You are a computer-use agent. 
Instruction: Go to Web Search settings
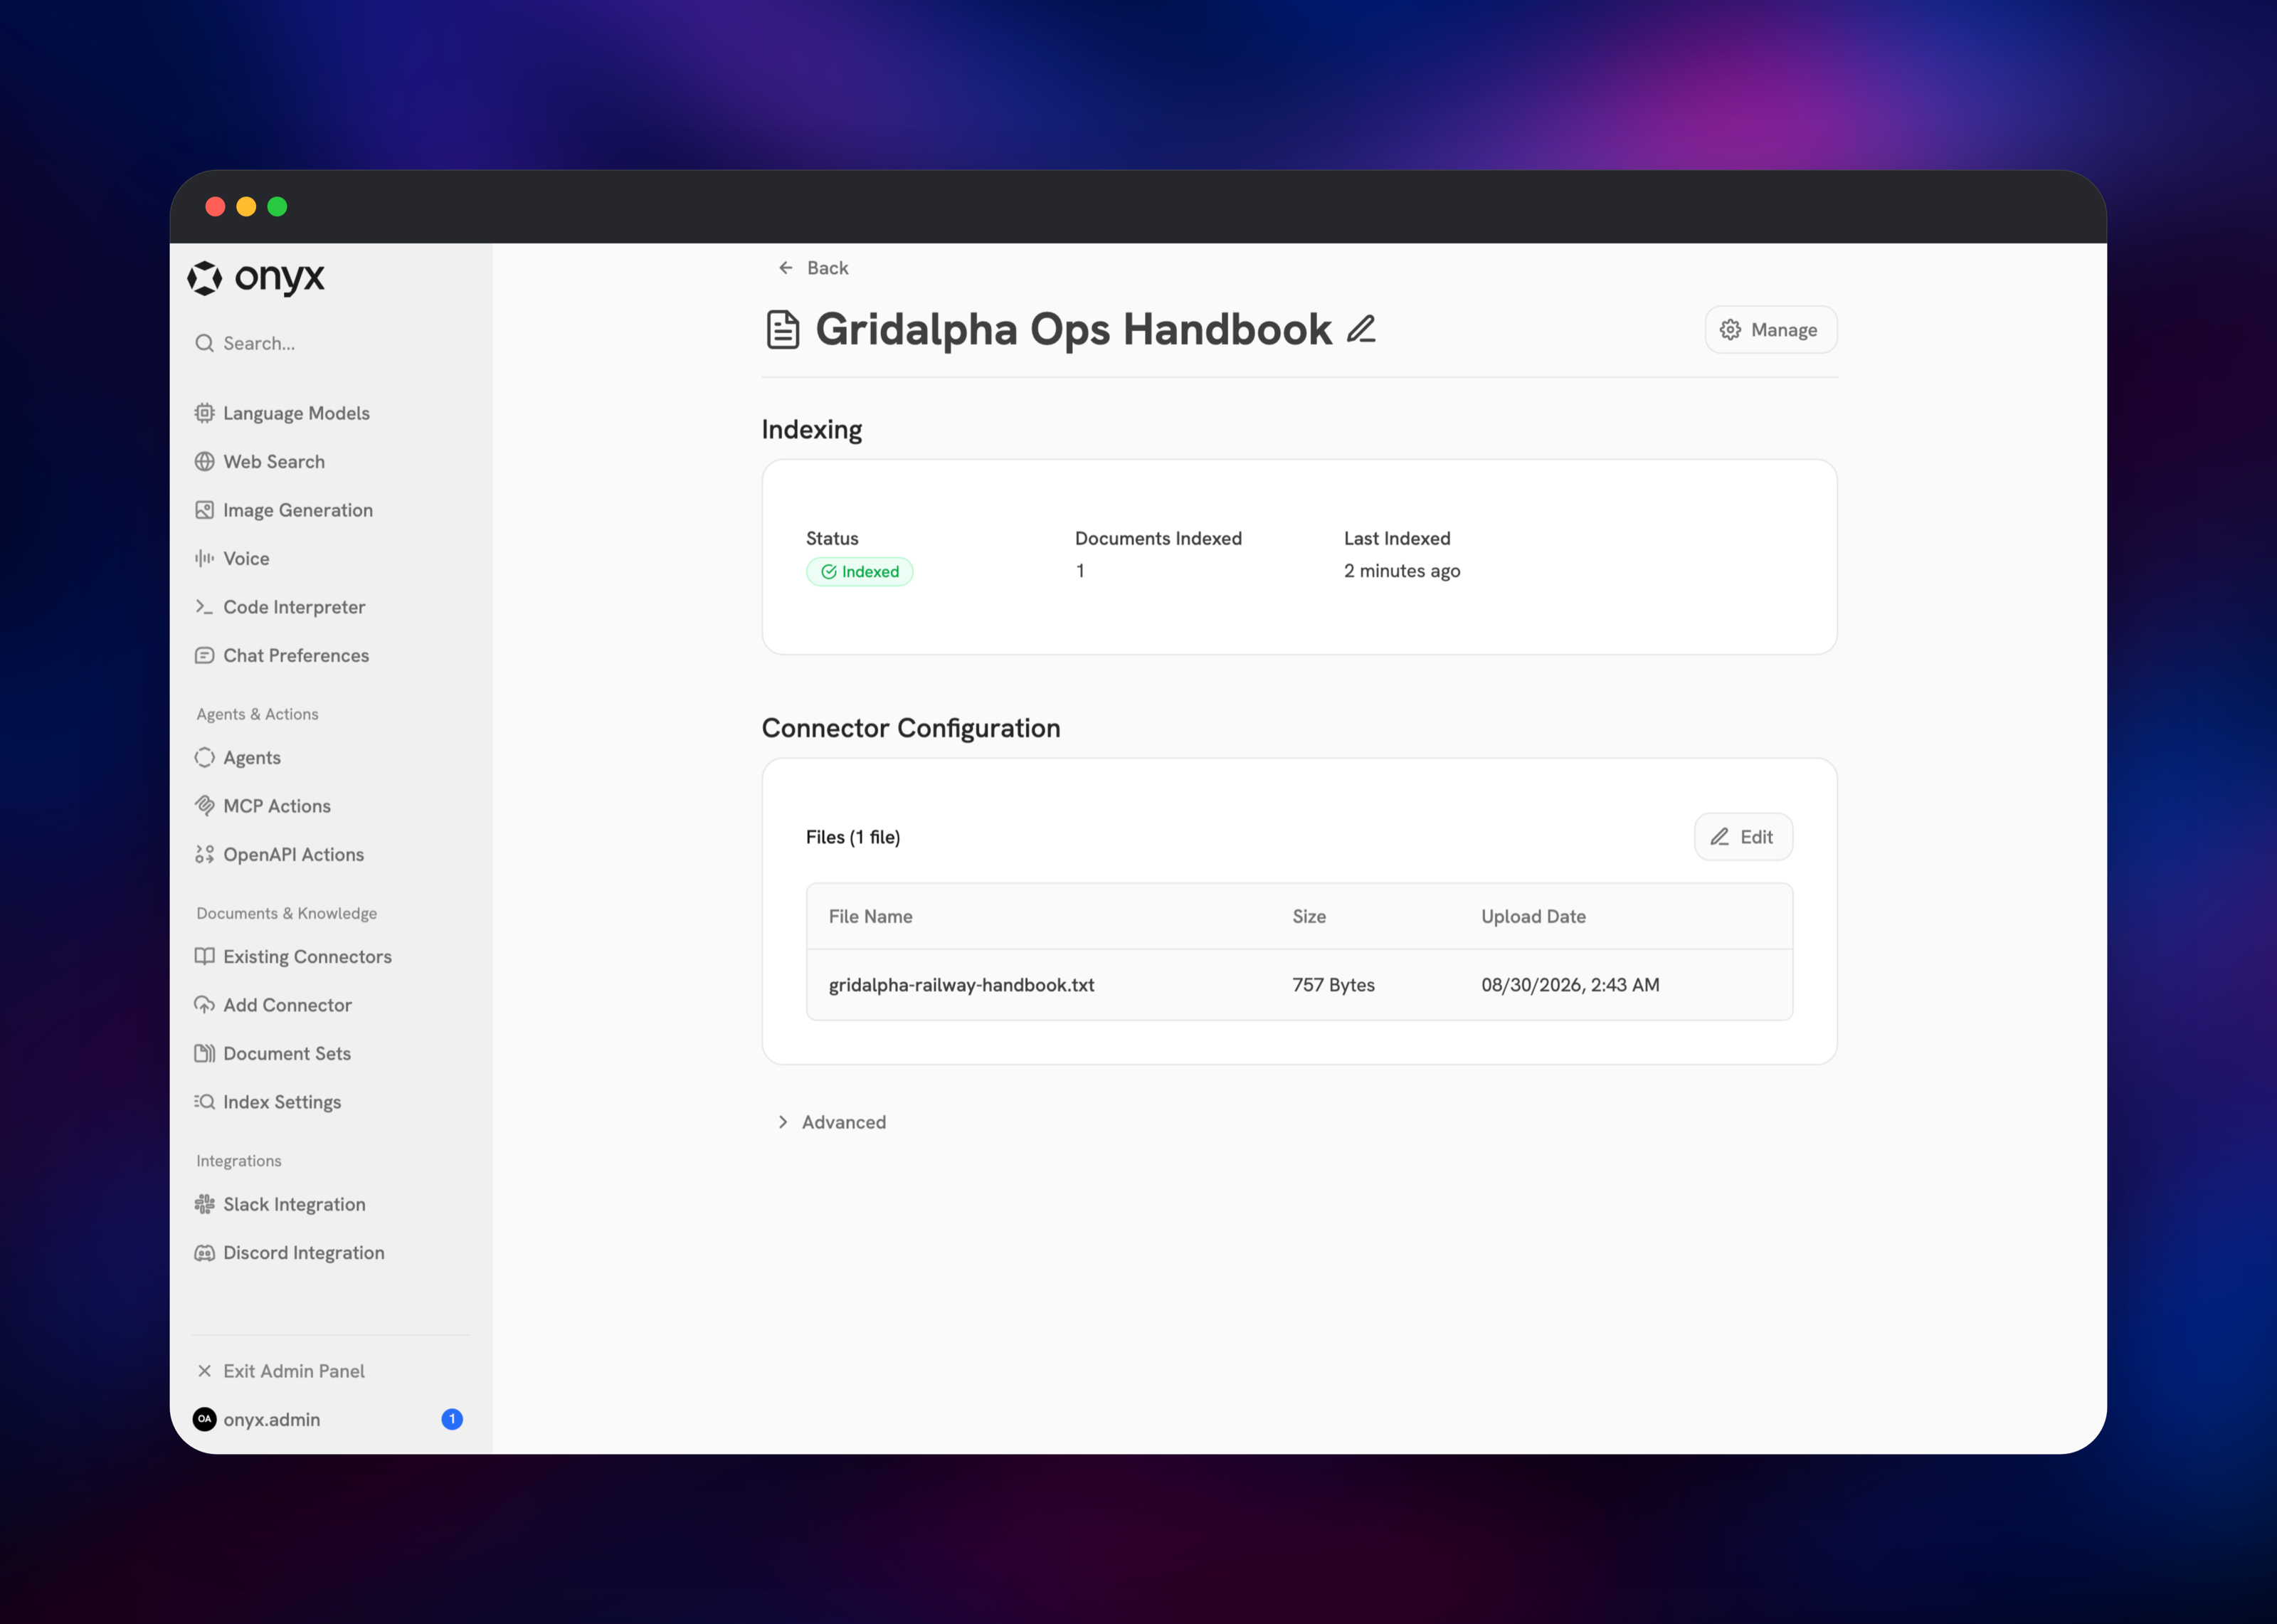pos(331,462)
